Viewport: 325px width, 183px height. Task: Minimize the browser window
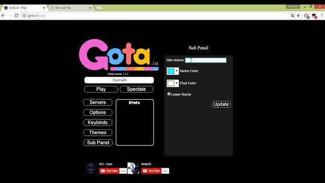tap(305, 7)
